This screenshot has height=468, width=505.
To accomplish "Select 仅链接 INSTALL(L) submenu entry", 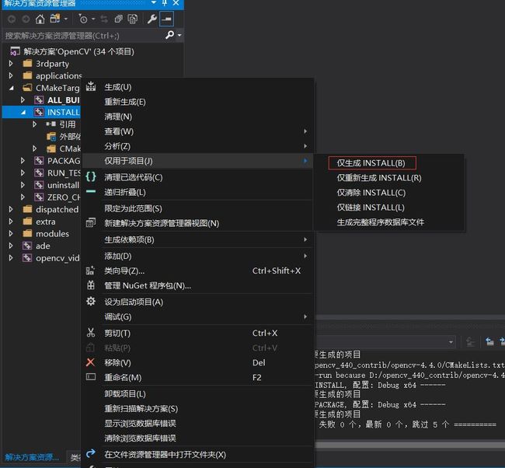I will tap(370, 208).
